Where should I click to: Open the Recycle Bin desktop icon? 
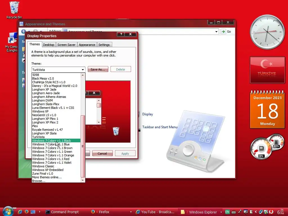point(14,10)
